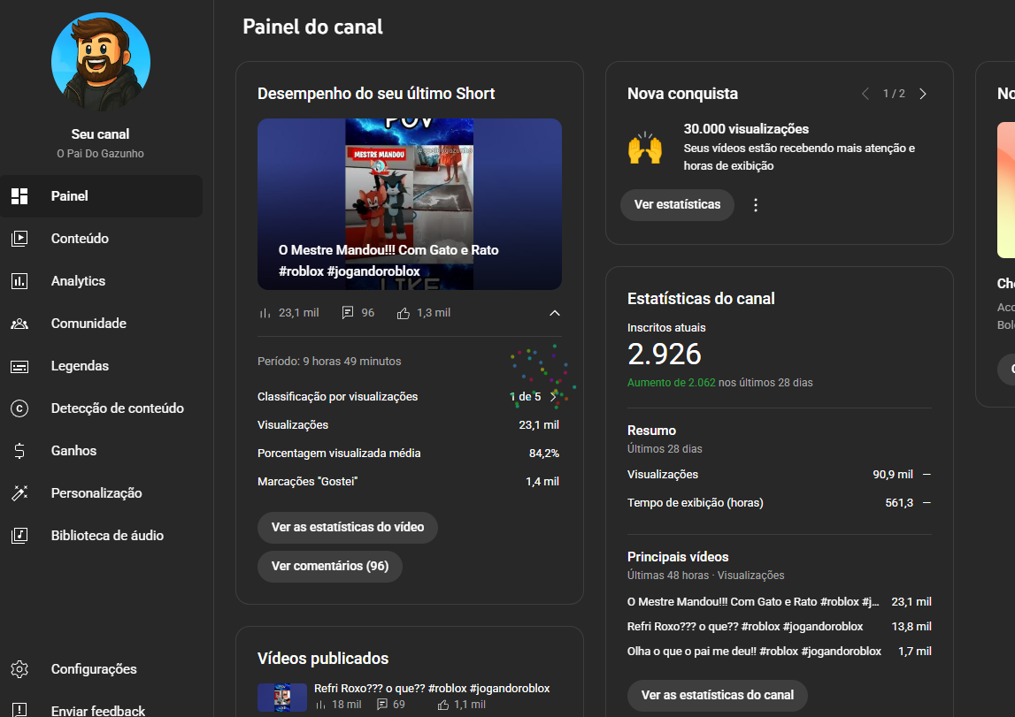This screenshot has height=717, width=1015.
Task: Click the Short title O Mestre Mandou overlay
Action: (388, 261)
